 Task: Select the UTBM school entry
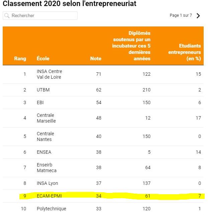tap(43, 90)
